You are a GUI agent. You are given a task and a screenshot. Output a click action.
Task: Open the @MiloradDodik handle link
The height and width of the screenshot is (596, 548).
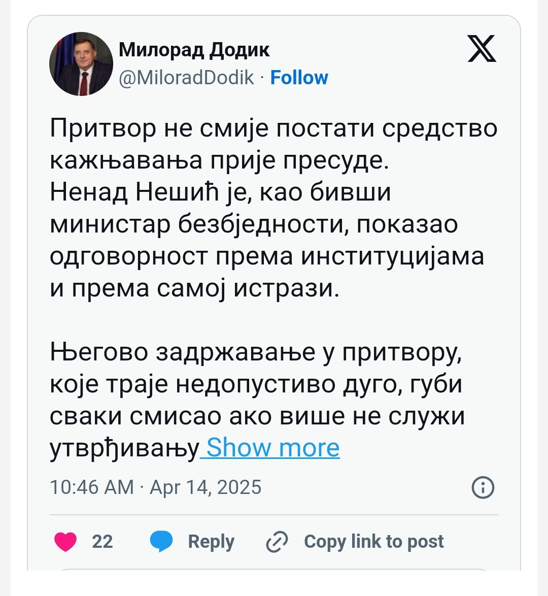[186, 78]
